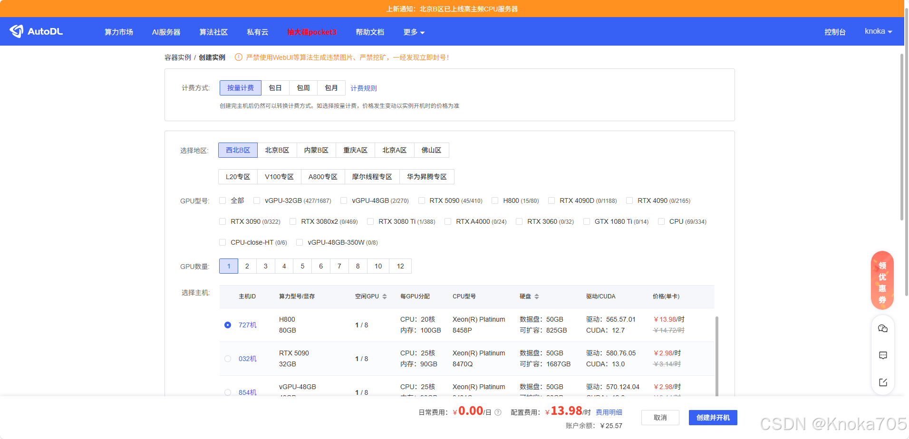Viewport: 909px width, 439px height.
Task: Choose the A800专区 zone
Action: click(x=323, y=177)
